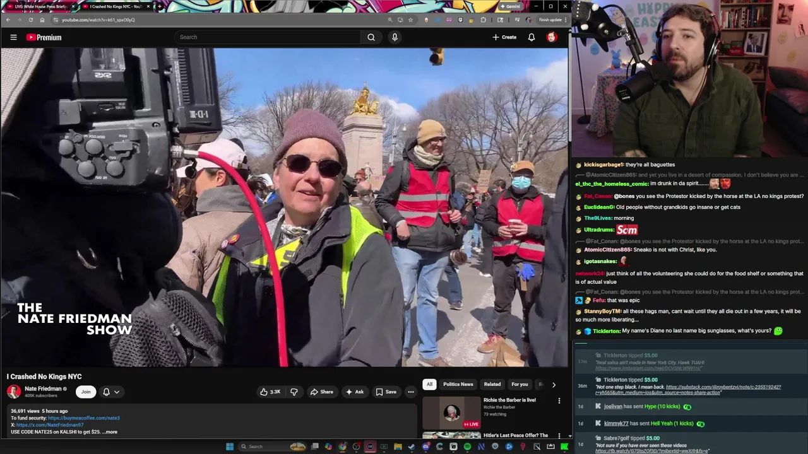Open the browser home page

[x=42, y=20]
